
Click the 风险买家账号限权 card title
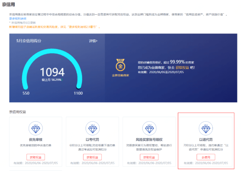pos(149,139)
